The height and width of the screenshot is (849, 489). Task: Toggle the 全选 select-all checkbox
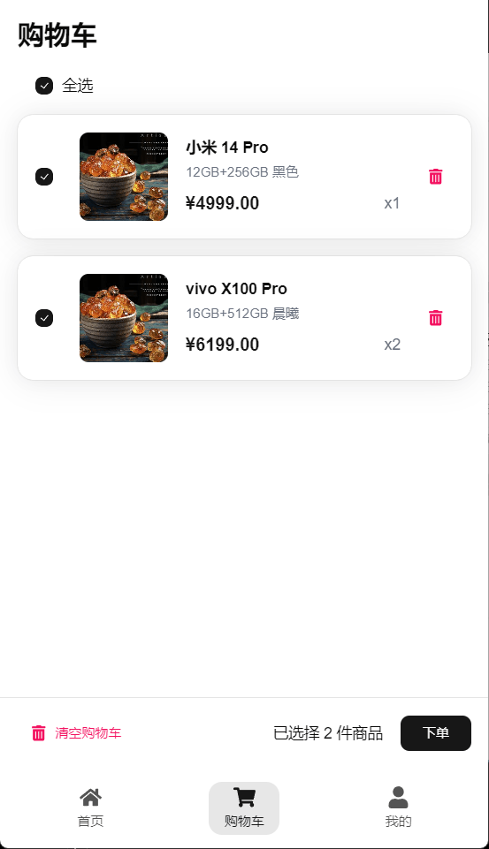tap(44, 86)
